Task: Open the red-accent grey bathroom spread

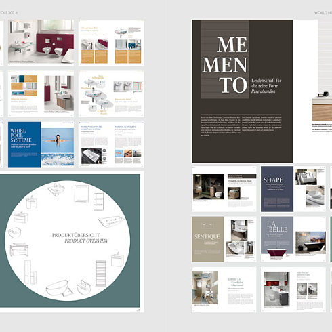Action: pyautogui.click(x=293, y=290)
